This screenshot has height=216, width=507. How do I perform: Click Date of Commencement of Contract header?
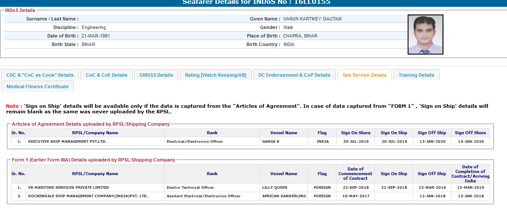(355, 174)
